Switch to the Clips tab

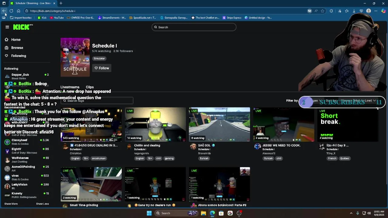(x=90, y=87)
